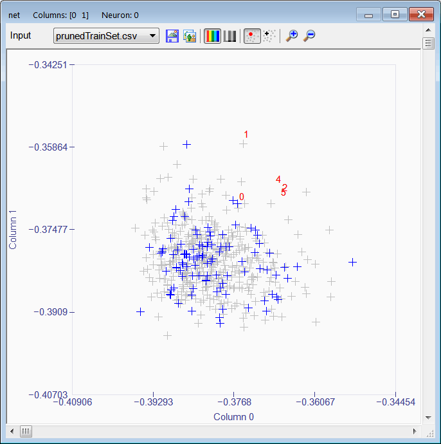
Task: Select red neuron label 0 in plot
Action: (241, 196)
